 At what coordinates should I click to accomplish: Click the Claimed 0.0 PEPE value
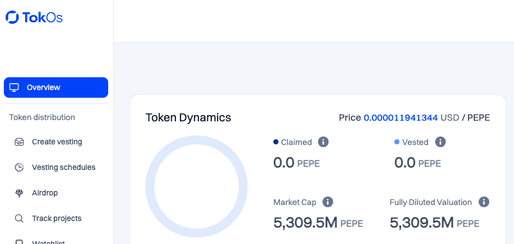[x=296, y=162]
